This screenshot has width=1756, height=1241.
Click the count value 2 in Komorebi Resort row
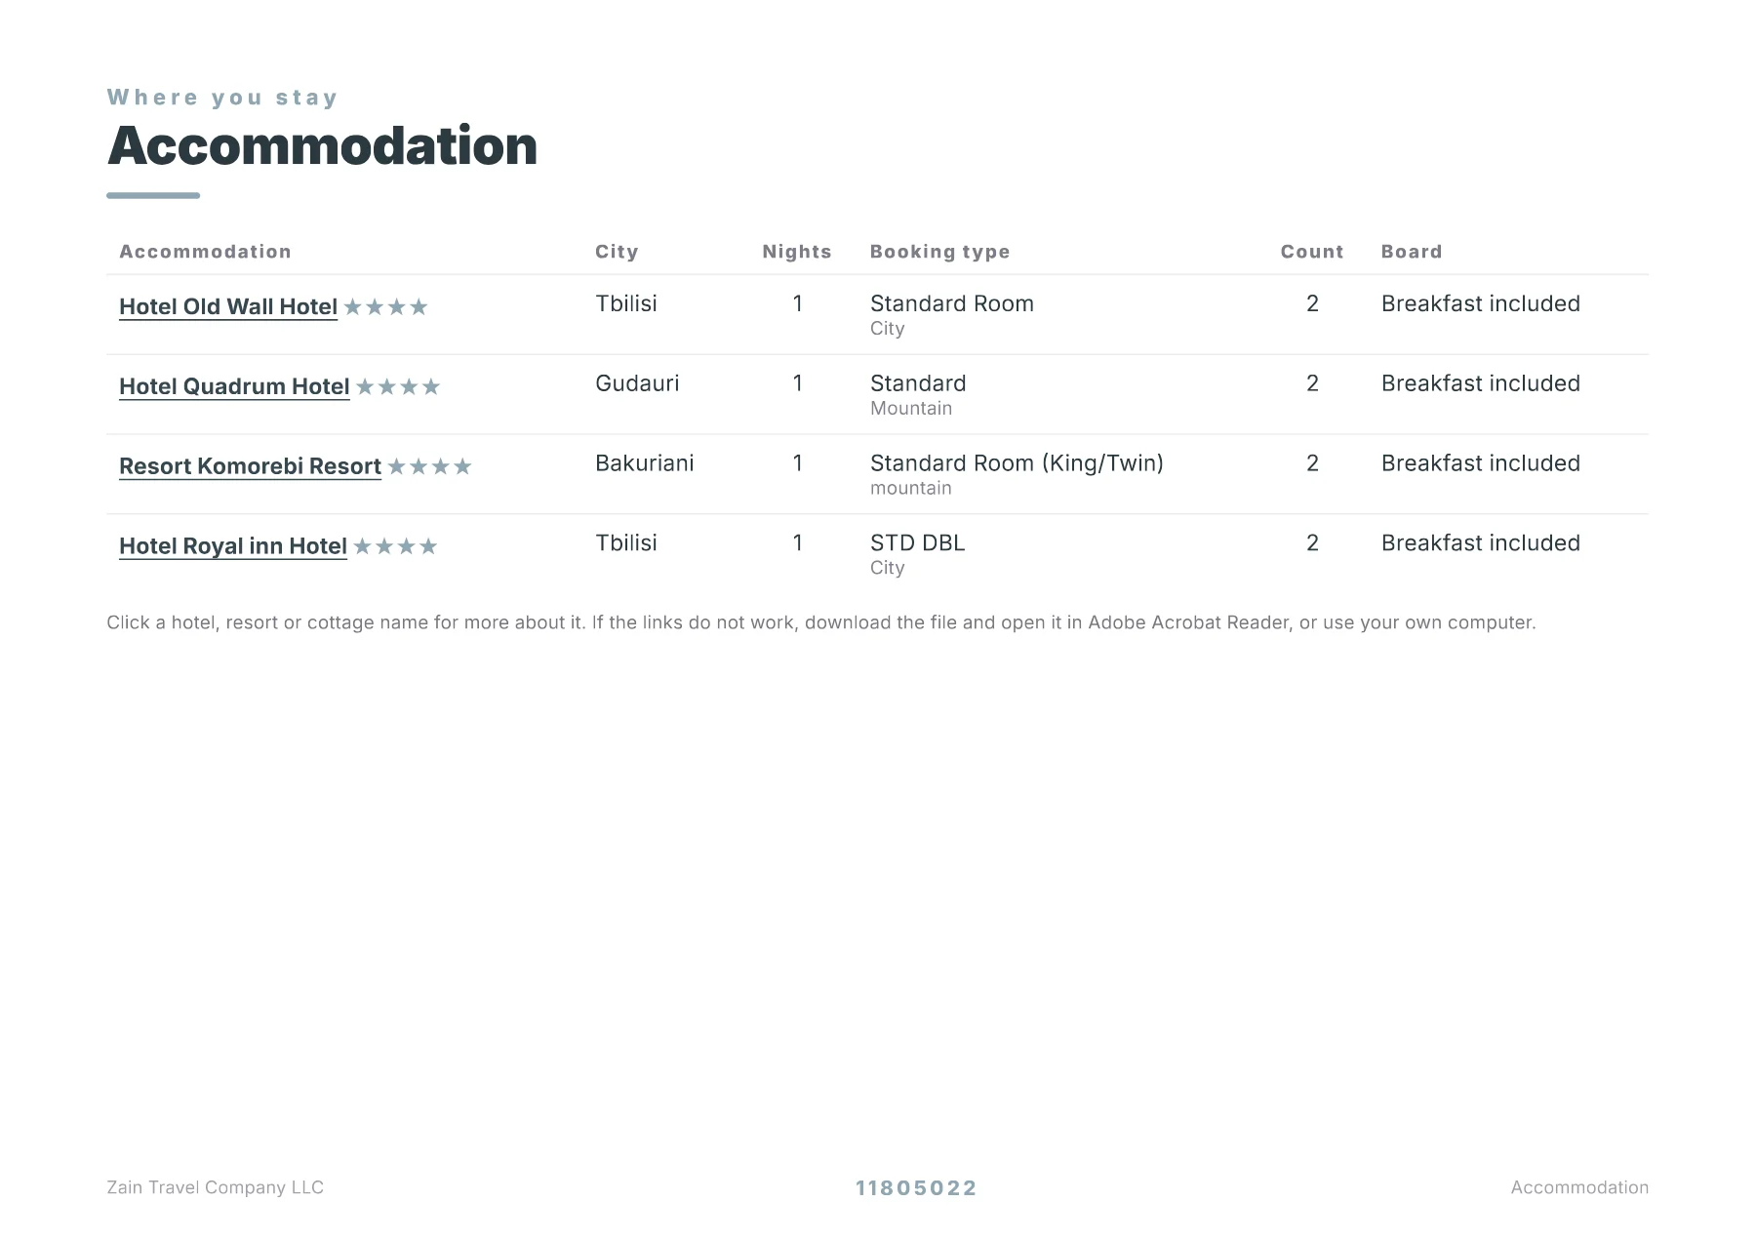click(x=1312, y=463)
